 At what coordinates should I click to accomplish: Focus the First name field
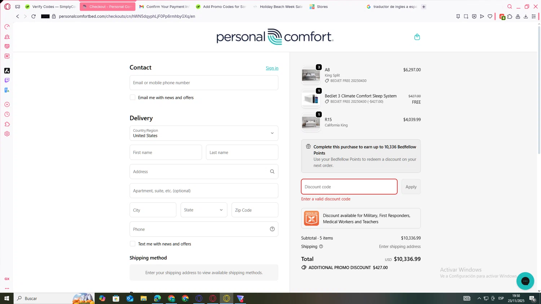166,152
